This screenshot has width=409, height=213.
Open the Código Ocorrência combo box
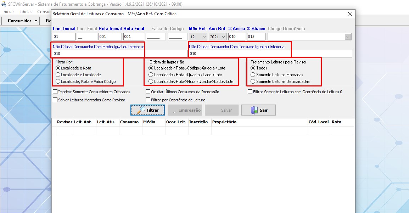pos(348,37)
